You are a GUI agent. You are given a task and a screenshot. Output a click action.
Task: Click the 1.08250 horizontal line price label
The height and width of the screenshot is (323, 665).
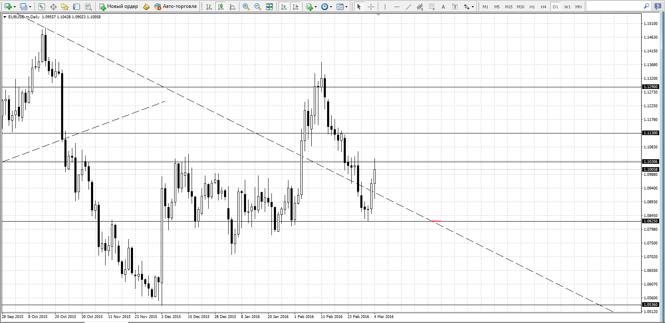click(650, 221)
